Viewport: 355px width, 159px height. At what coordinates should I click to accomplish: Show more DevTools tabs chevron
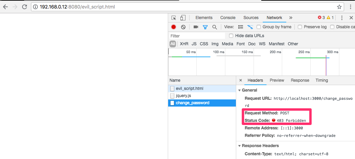pos(291,18)
